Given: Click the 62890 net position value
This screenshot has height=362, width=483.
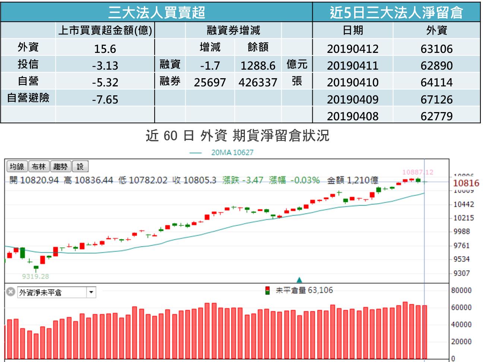Looking at the screenshot, I should (436, 66).
